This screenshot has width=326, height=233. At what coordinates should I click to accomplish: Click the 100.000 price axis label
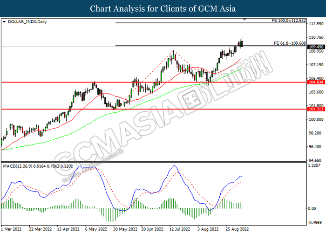(316, 119)
